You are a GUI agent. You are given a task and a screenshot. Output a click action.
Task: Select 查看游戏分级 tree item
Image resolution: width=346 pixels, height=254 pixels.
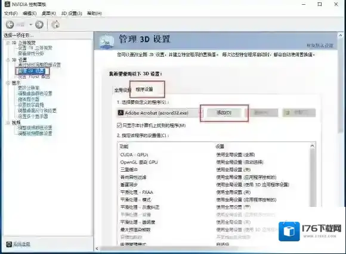coord(30,53)
